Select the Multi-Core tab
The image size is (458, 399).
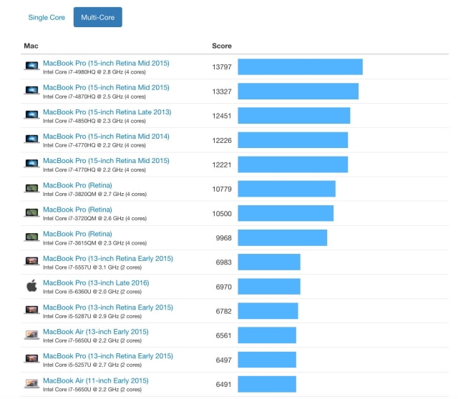pyautogui.click(x=97, y=17)
